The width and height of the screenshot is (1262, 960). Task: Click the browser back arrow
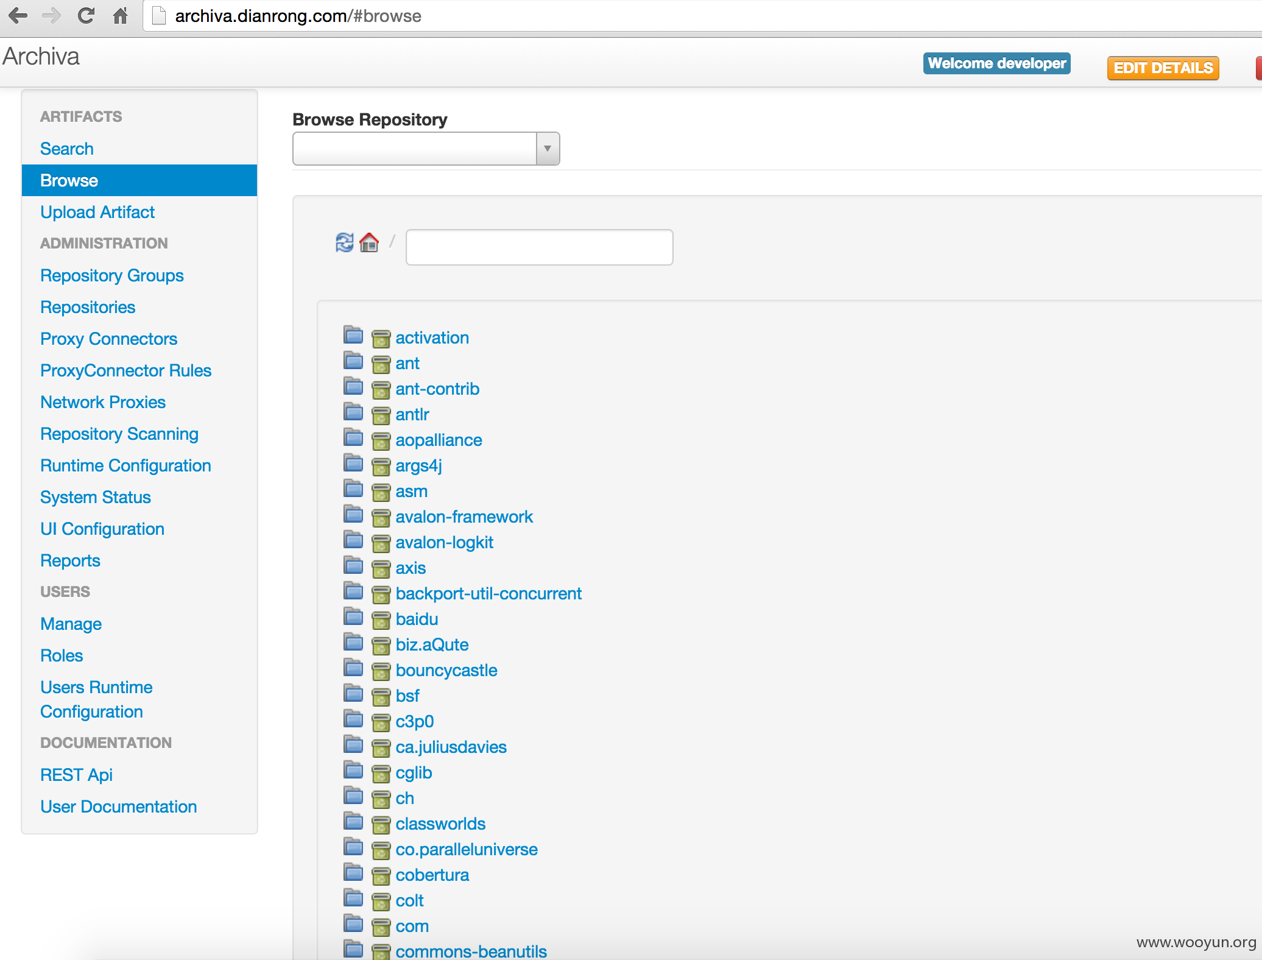click(18, 16)
